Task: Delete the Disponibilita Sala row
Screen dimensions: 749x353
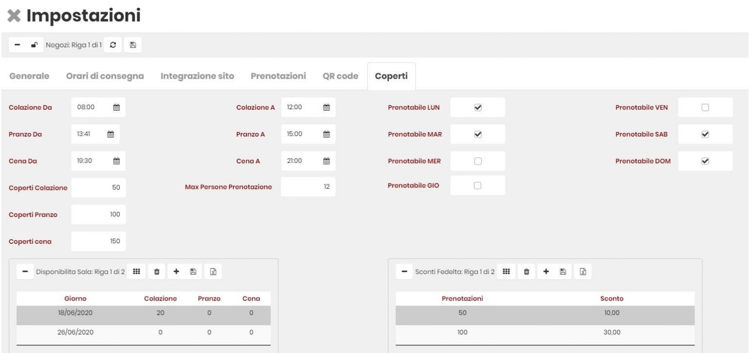Action: (157, 272)
